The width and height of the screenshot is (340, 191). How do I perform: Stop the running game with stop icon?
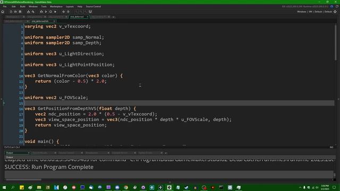click(50, 12)
